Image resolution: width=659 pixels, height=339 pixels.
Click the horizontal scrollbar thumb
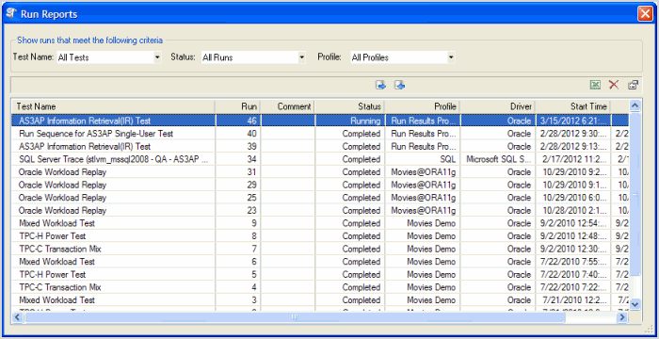[295, 317]
